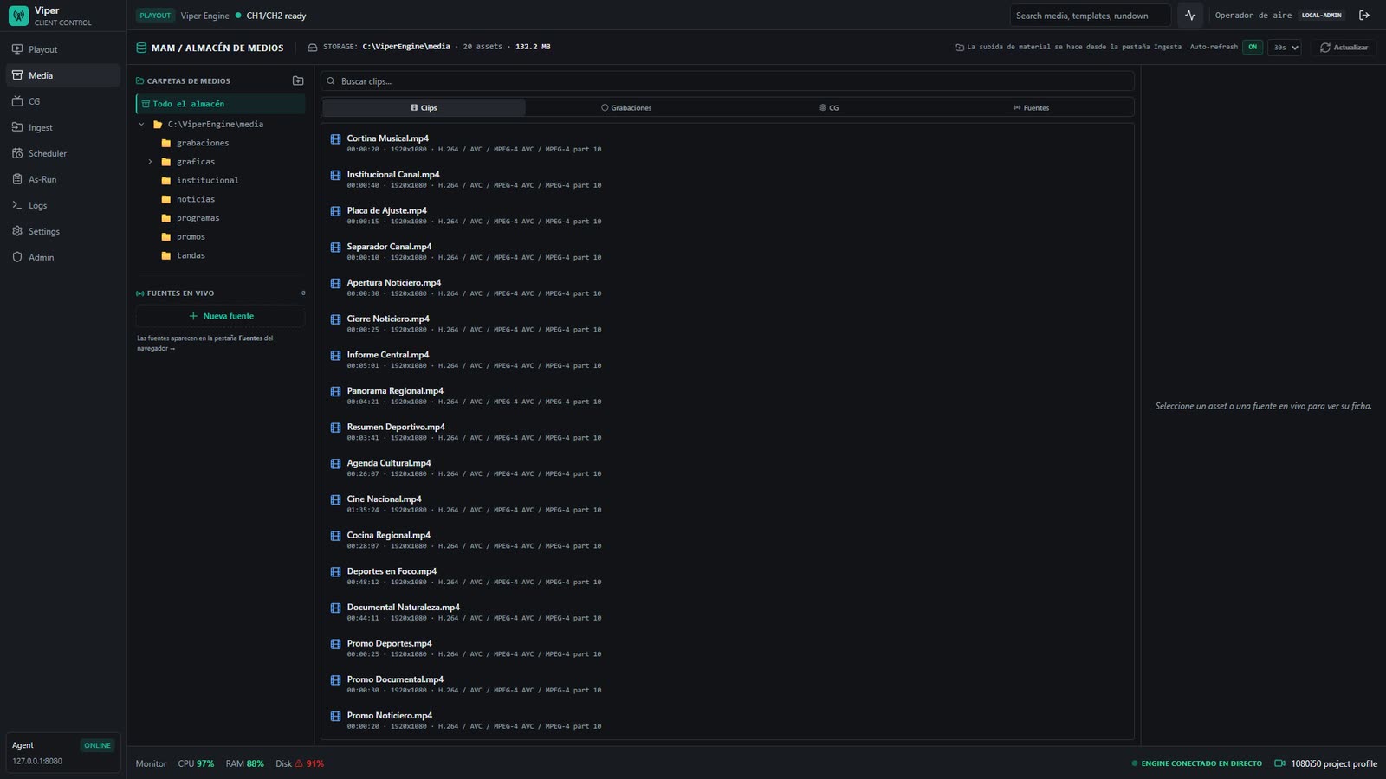Click the new folder icon
Image resolution: width=1386 pixels, height=779 pixels.
coord(298,80)
